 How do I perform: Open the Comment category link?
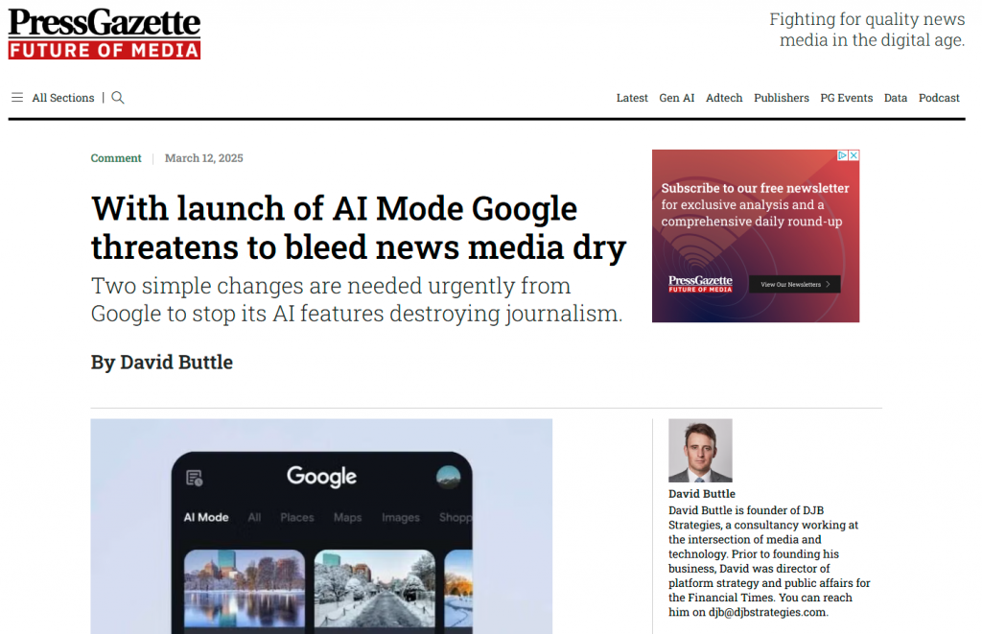[x=116, y=158]
